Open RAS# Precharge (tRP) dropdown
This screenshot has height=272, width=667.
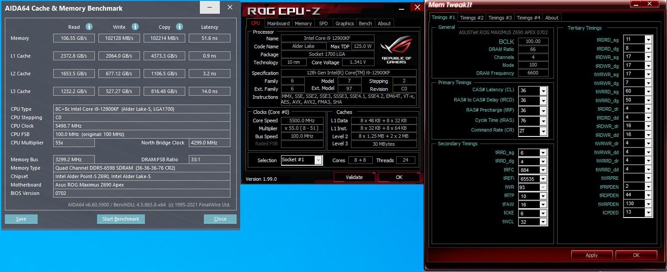coord(543,110)
